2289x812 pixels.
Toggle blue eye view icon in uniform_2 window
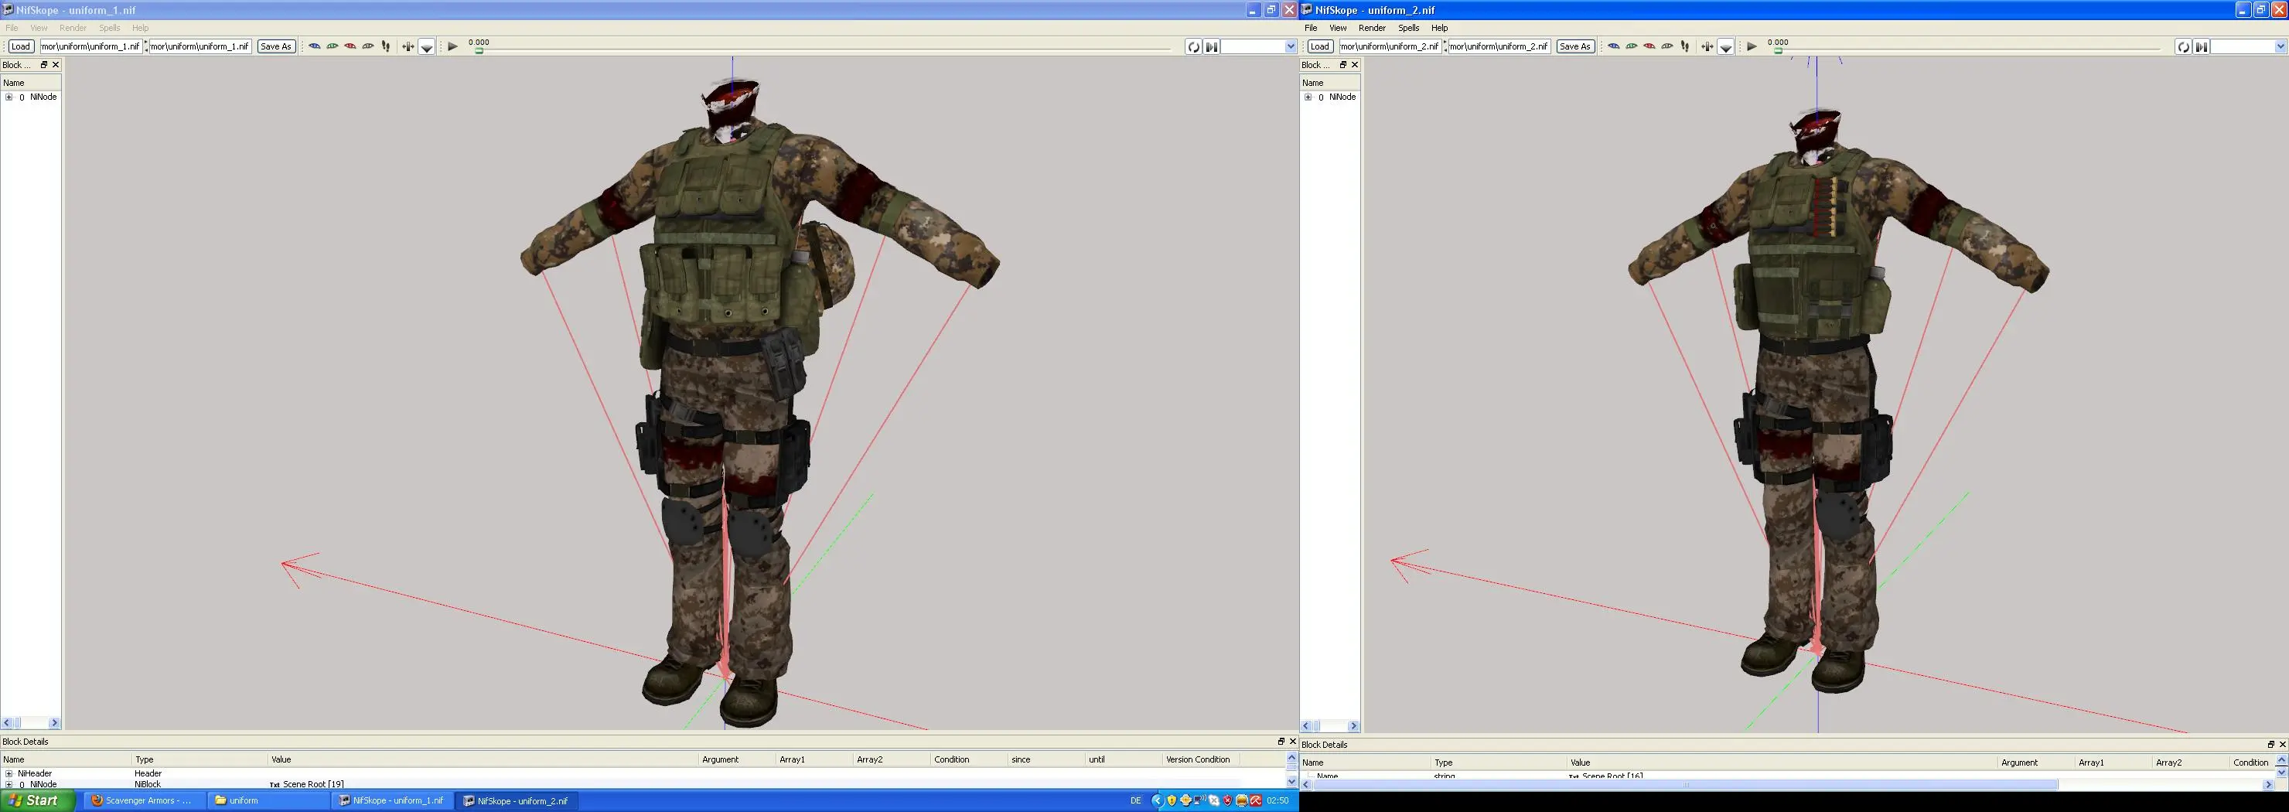(x=1614, y=46)
